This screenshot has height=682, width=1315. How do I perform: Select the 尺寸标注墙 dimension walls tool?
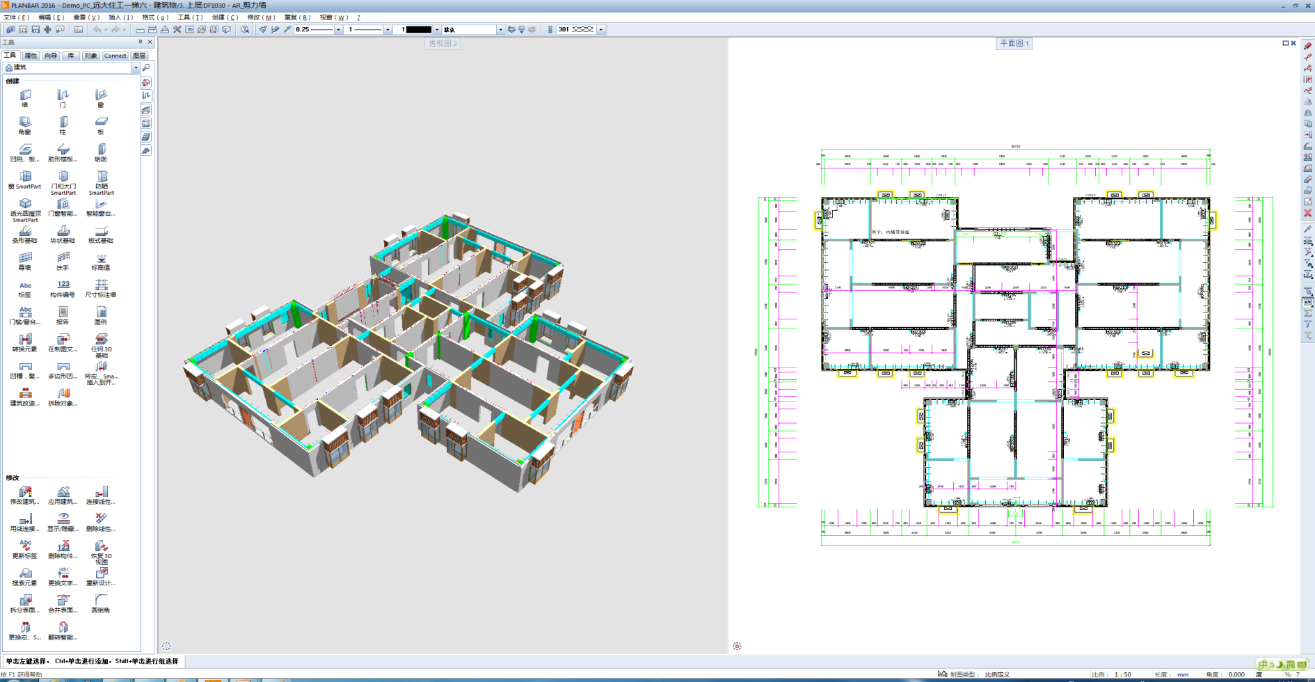[101, 289]
